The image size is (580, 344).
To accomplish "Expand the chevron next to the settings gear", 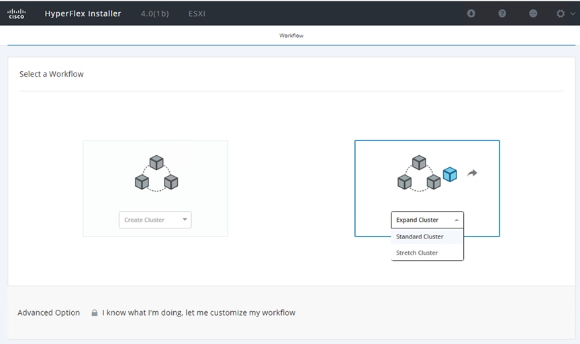I will [573, 13].
